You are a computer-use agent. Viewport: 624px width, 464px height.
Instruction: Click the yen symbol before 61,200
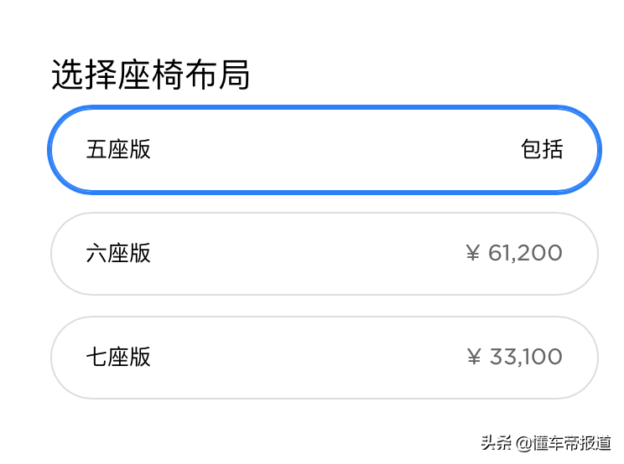(x=473, y=253)
